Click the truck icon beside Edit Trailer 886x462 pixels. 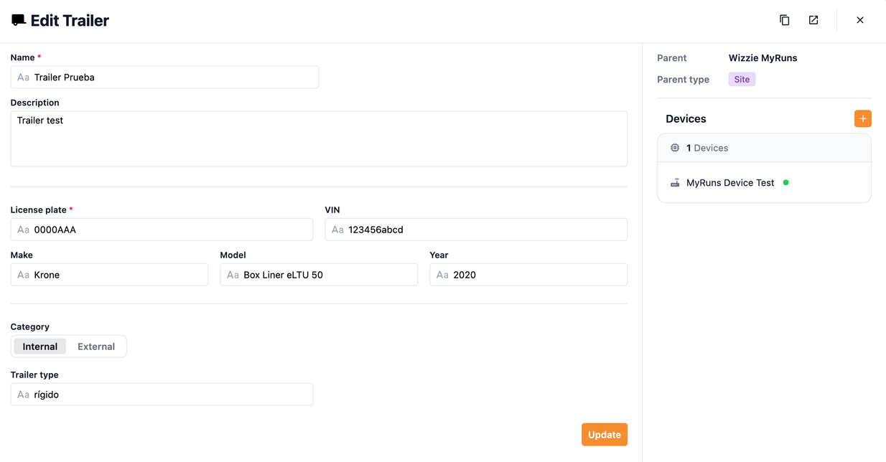tap(19, 20)
